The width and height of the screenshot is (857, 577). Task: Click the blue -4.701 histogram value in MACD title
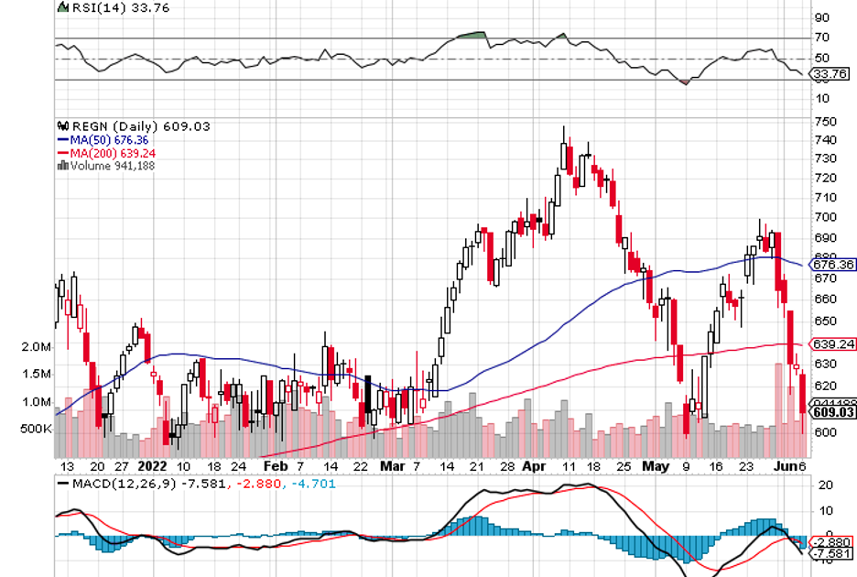click(x=313, y=484)
